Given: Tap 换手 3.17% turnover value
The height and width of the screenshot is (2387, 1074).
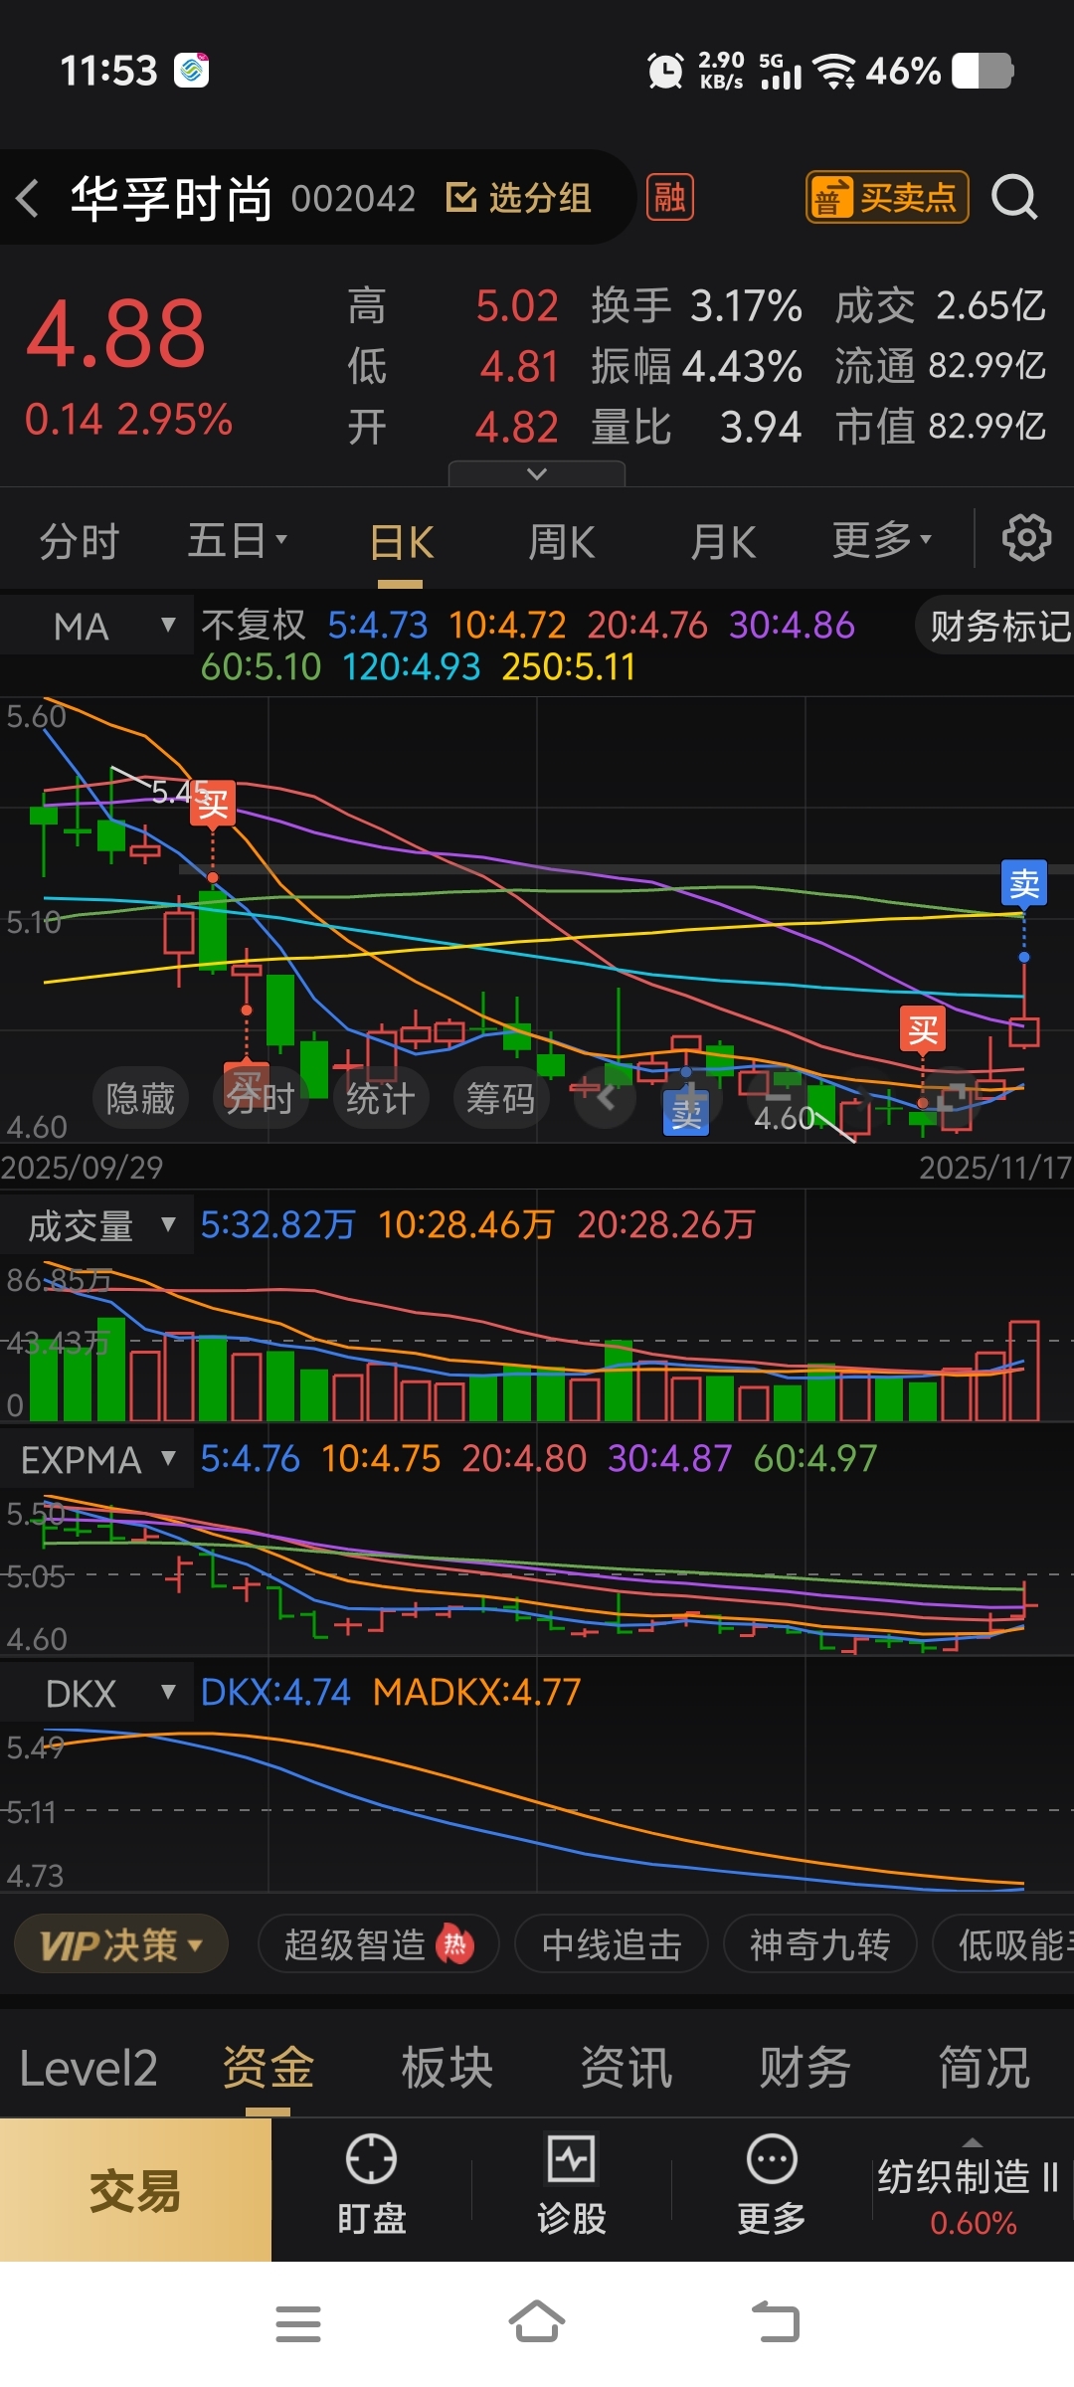Looking at the screenshot, I should (x=696, y=306).
